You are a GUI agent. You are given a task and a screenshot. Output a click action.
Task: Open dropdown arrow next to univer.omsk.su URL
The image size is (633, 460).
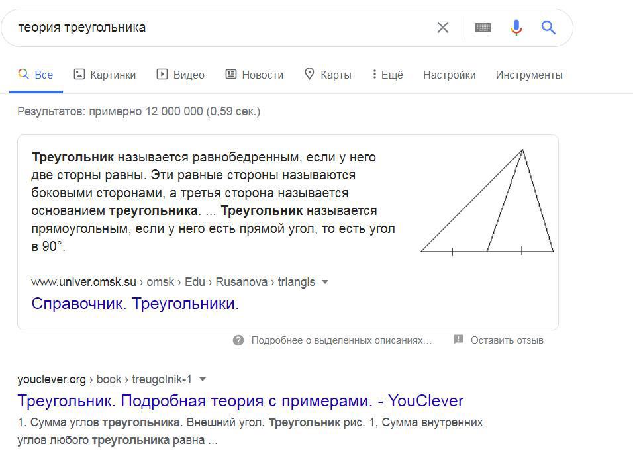[x=325, y=282]
